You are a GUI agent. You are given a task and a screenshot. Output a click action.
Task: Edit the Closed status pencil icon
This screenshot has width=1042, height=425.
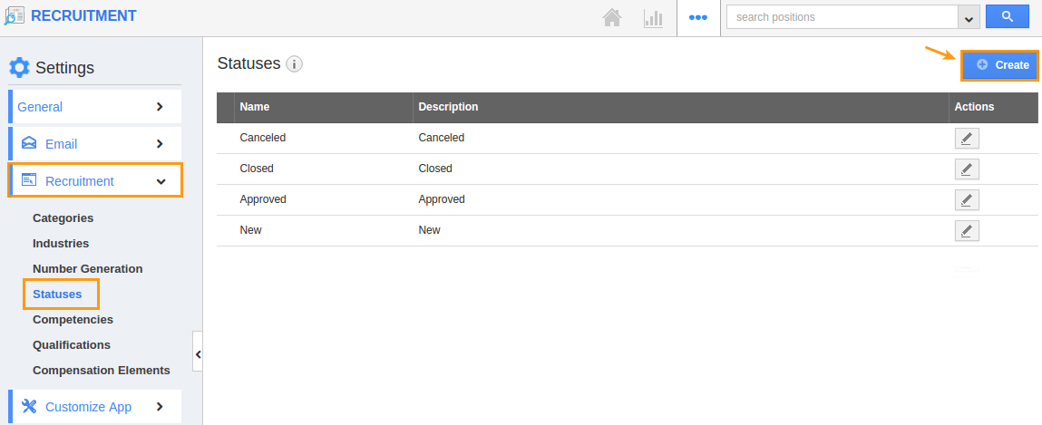(967, 169)
